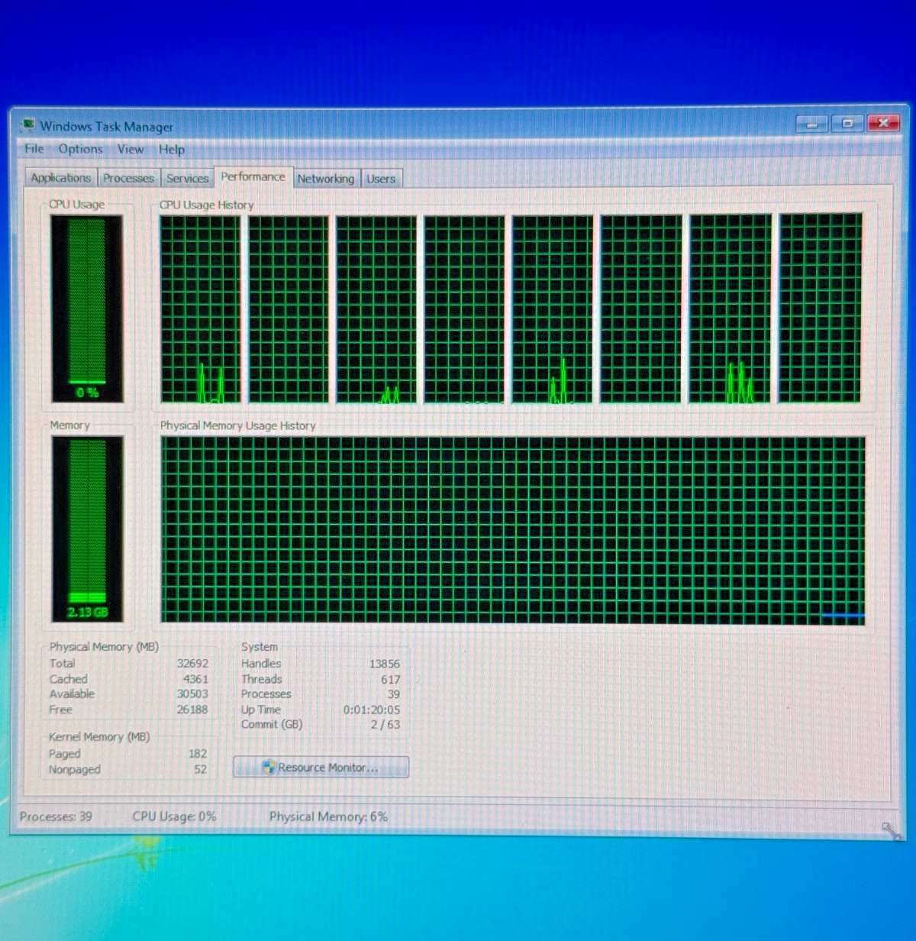Click the Windows Task Manager title text

(107, 127)
